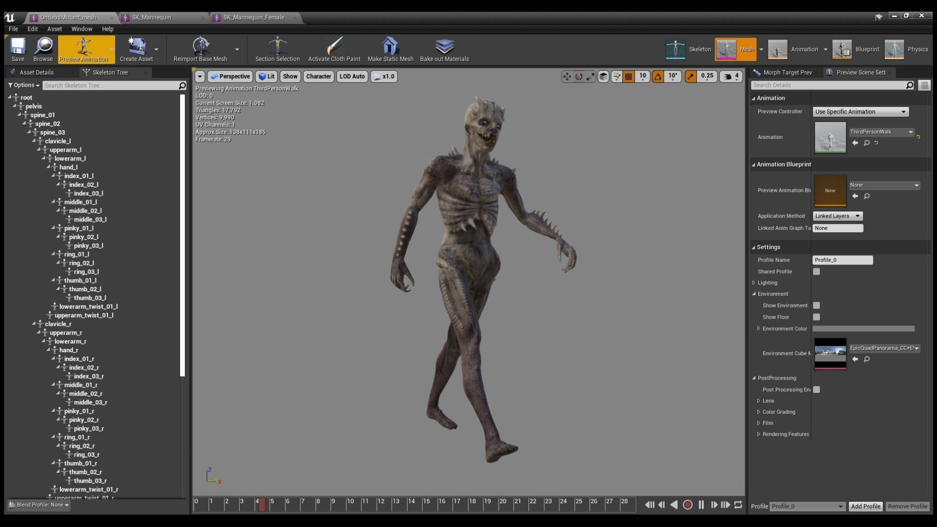This screenshot has width=937, height=527.
Task: Browse to the ThirdPersonWalk asset with the magnifier icon
Action: click(x=867, y=143)
